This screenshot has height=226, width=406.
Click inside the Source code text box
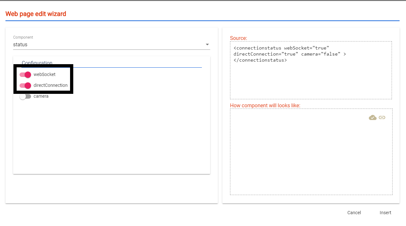[311, 80]
